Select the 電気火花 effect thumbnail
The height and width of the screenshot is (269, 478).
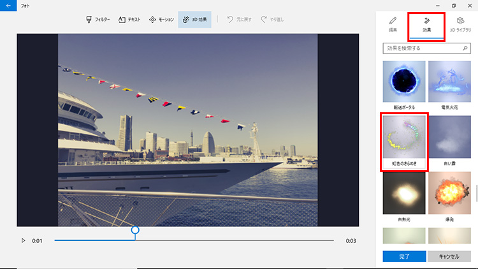click(449, 82)
